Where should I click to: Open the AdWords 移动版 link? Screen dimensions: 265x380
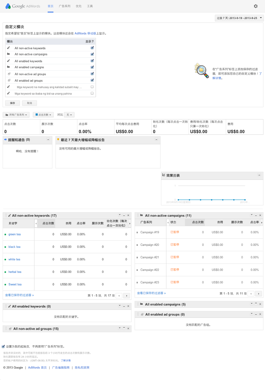85,33
